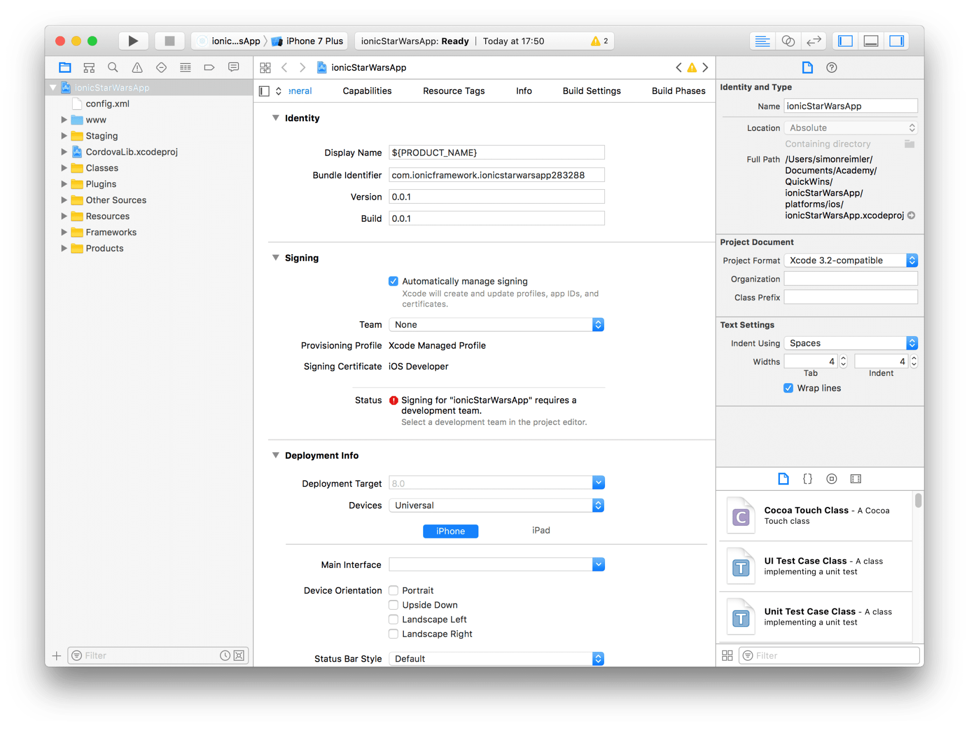Enable Portrait device orientation
The height and width of the screenshot is (731, 969).
point(393,590)
